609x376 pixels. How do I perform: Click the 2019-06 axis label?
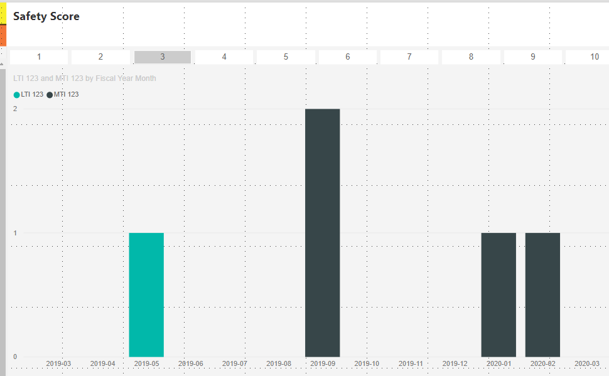[191, 363]
